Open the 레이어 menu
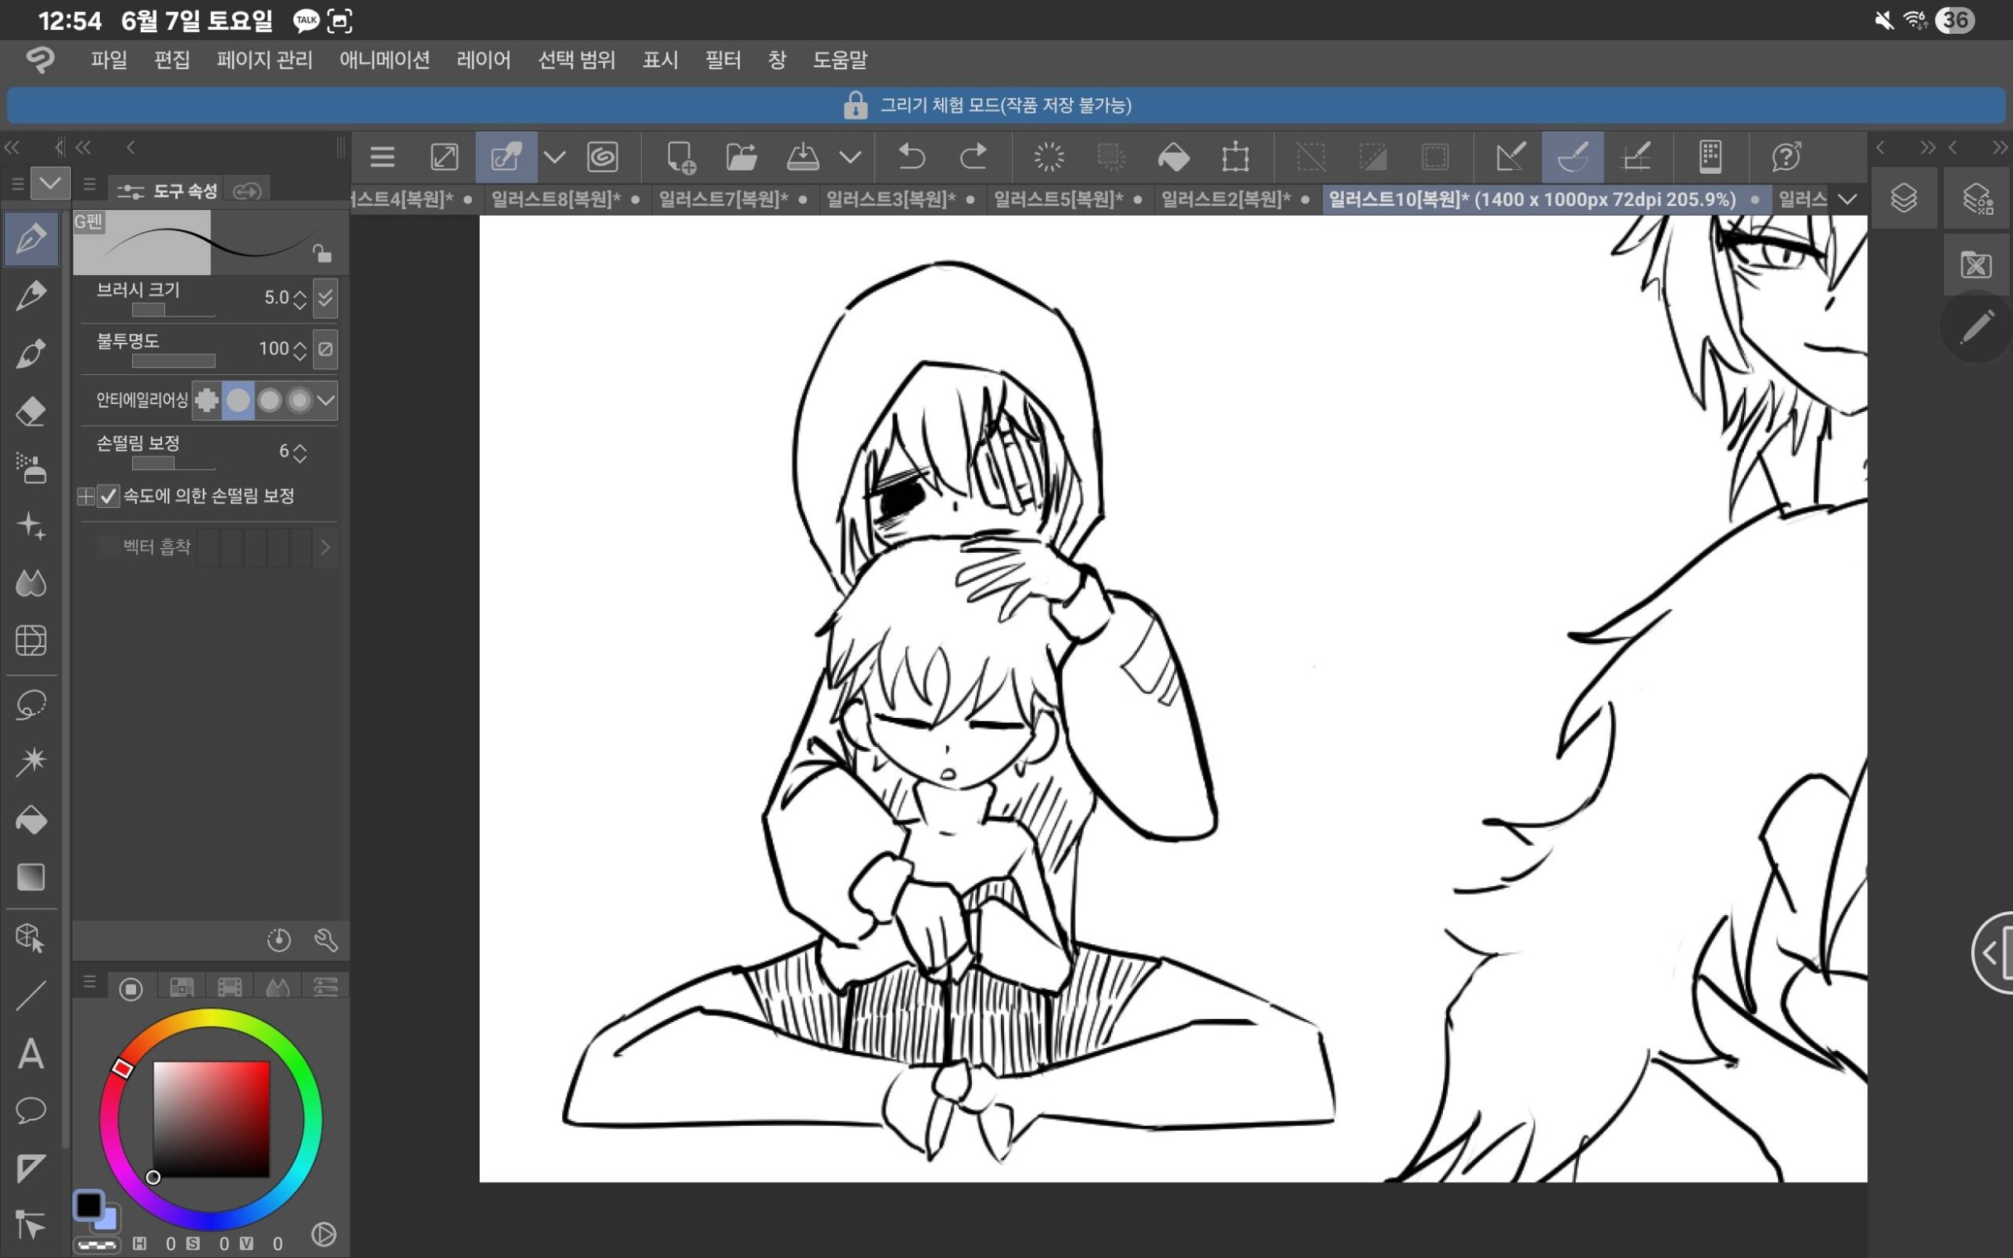 [x=483, y=60]
